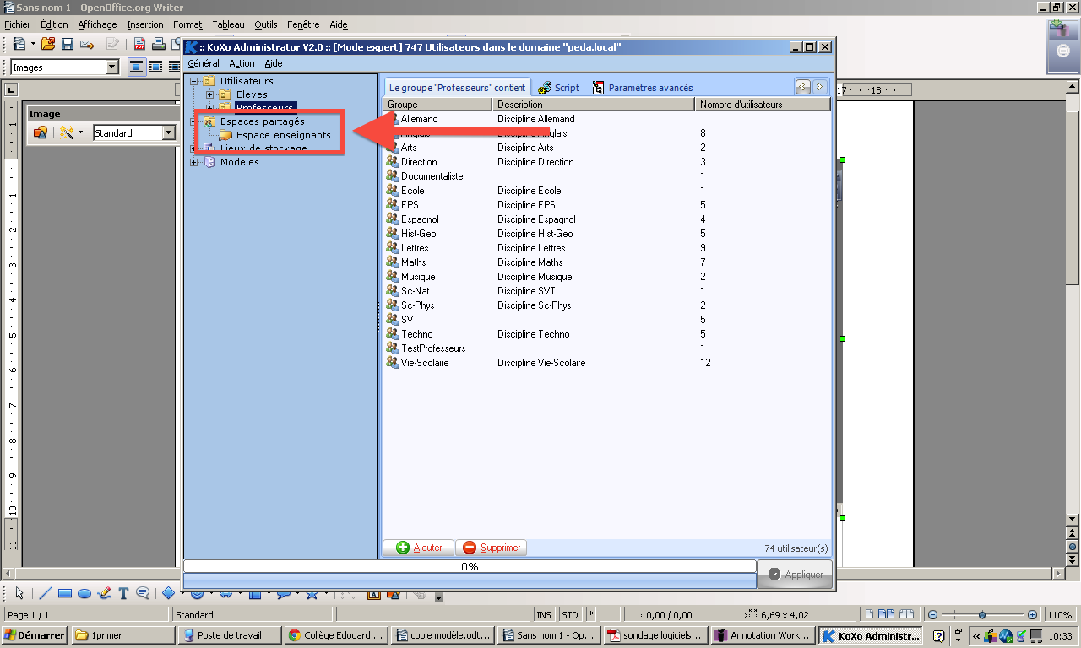
Task: Open Writer's Tableau menu
Action: coord(228,24)
